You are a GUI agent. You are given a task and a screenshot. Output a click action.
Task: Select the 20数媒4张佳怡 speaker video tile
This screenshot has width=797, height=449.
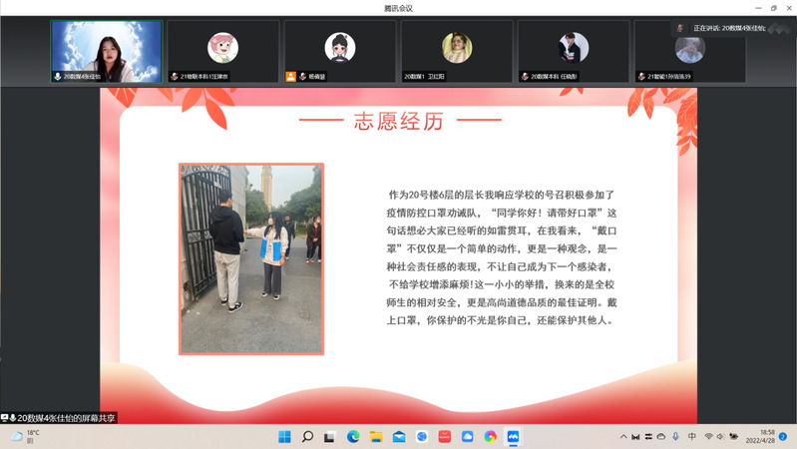pos(106,51)
